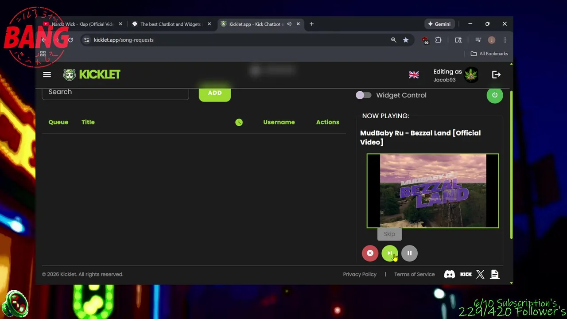Open the Extensions puzzle icon
The width and height of the screenshot is (567, 319).
click(438, 40)
